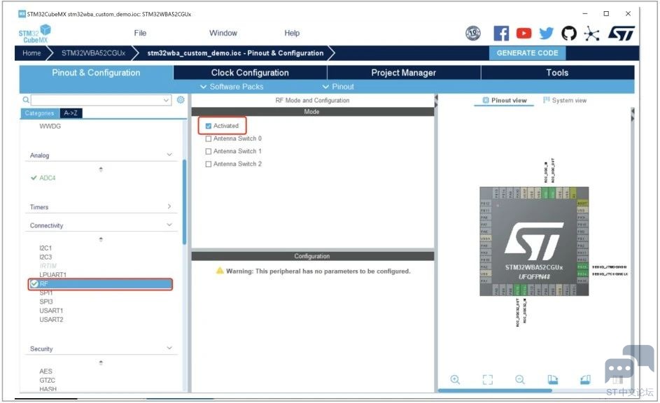The height and width of the screenshot is (403, 660).
Task: Select the AES security peripheral
Action: 46,371
